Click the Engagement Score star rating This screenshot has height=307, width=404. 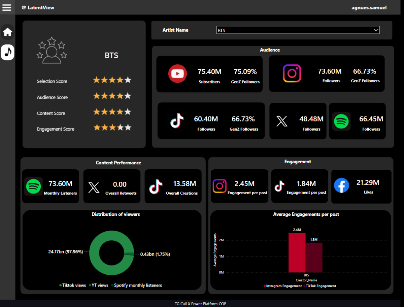112,128
